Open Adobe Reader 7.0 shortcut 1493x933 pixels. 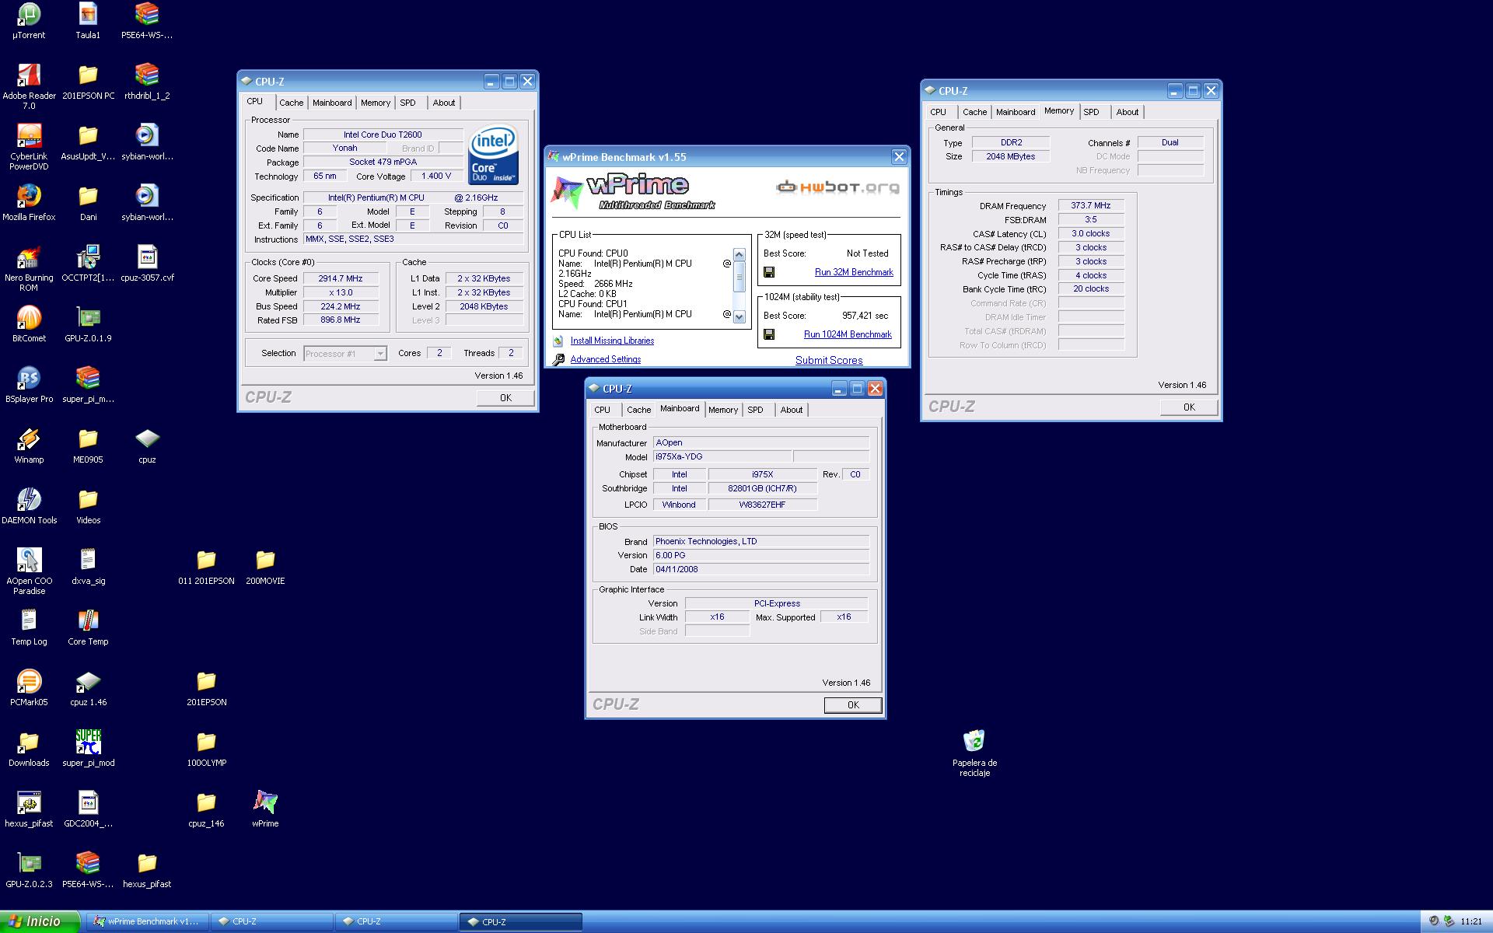[x=29, y=86]
